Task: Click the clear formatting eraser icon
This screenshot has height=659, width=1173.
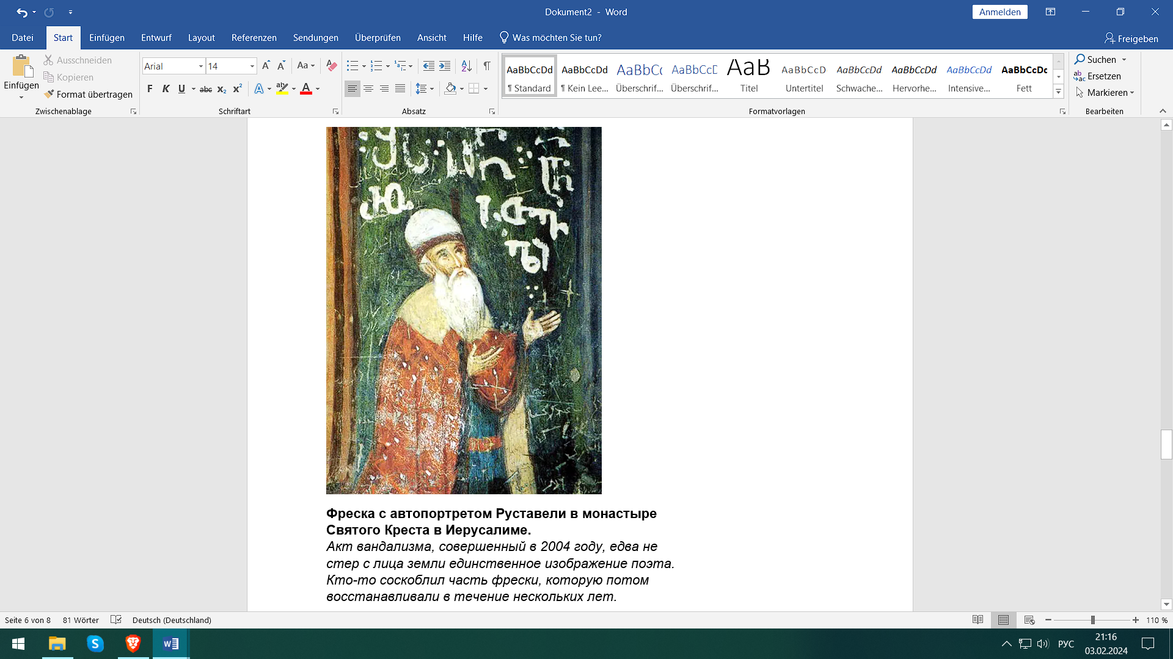Action: point(331,65)
